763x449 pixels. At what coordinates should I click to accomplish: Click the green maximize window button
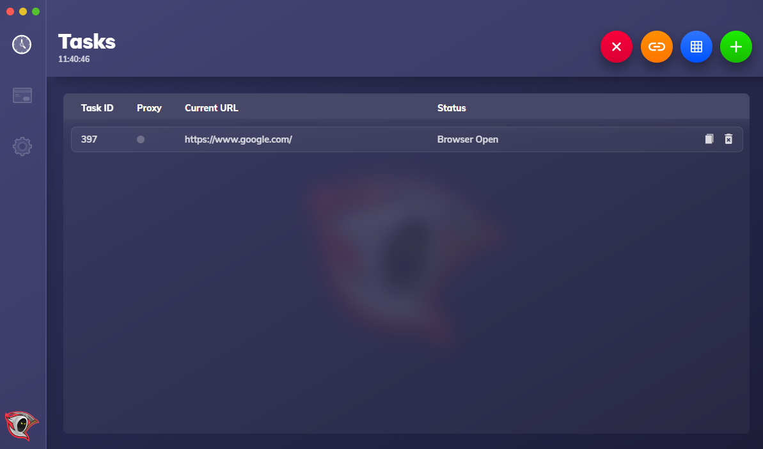pos(36,12)
